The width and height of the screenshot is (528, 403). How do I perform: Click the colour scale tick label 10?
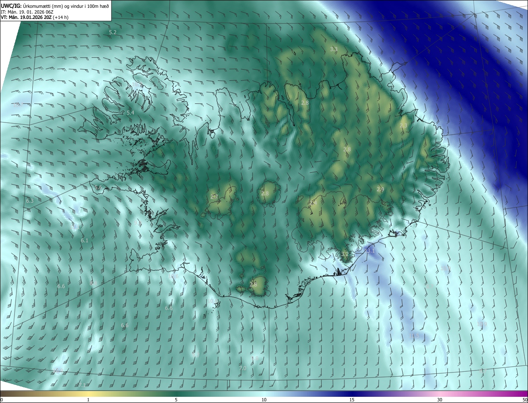(x=264, y=400)
